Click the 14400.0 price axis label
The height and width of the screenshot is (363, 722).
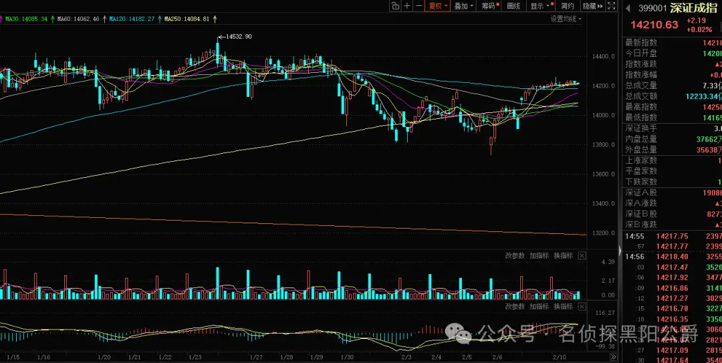(603, 57)
